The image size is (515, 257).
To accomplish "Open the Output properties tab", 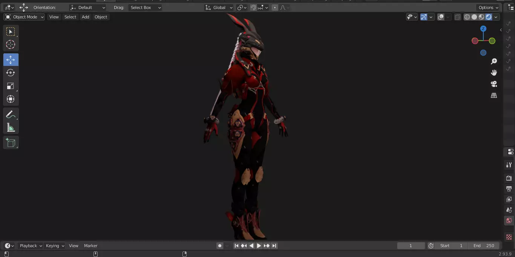I will click(509, 189).
